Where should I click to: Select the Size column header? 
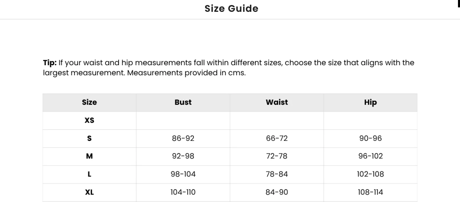[89, 102]
